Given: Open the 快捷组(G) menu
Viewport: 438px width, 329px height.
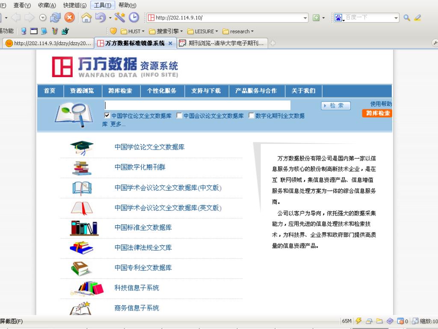Looking at the screenshot, I should [x=74, y=5].
